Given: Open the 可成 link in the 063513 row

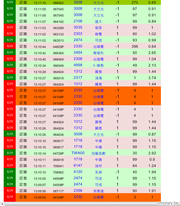Looking at the screenshot, I should (99, 40).
